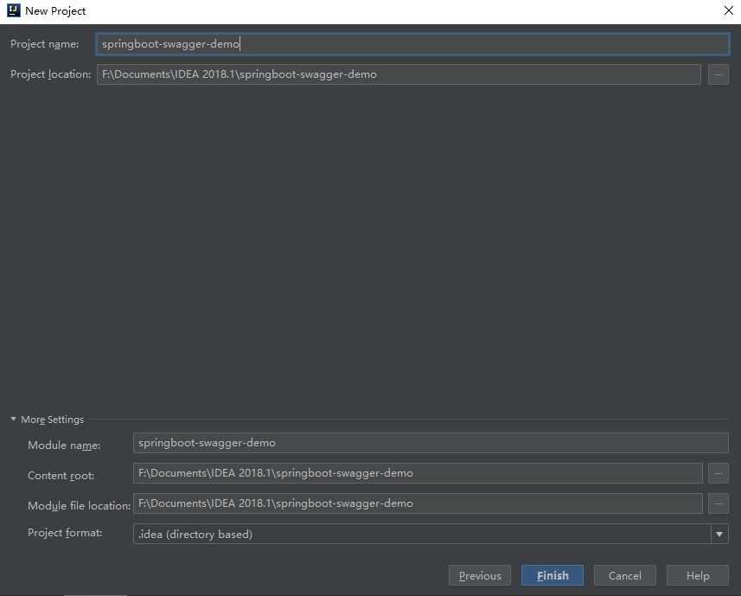The image size is (741, 596).
Task: Click the Project format label
Action: pyautogui.click(x=65, y=533)
